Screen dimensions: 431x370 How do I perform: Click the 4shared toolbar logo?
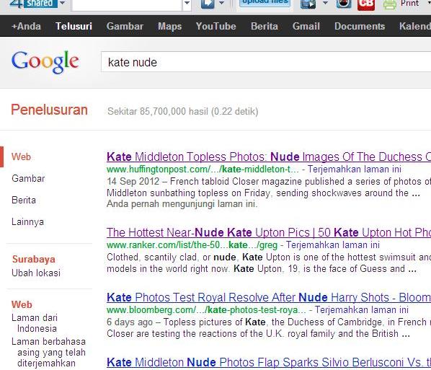(x=33, y=4)
